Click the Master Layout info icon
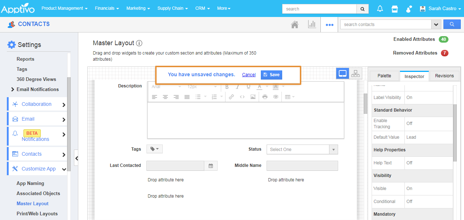This screenshot has width=464, height=220. click(139, 43)
